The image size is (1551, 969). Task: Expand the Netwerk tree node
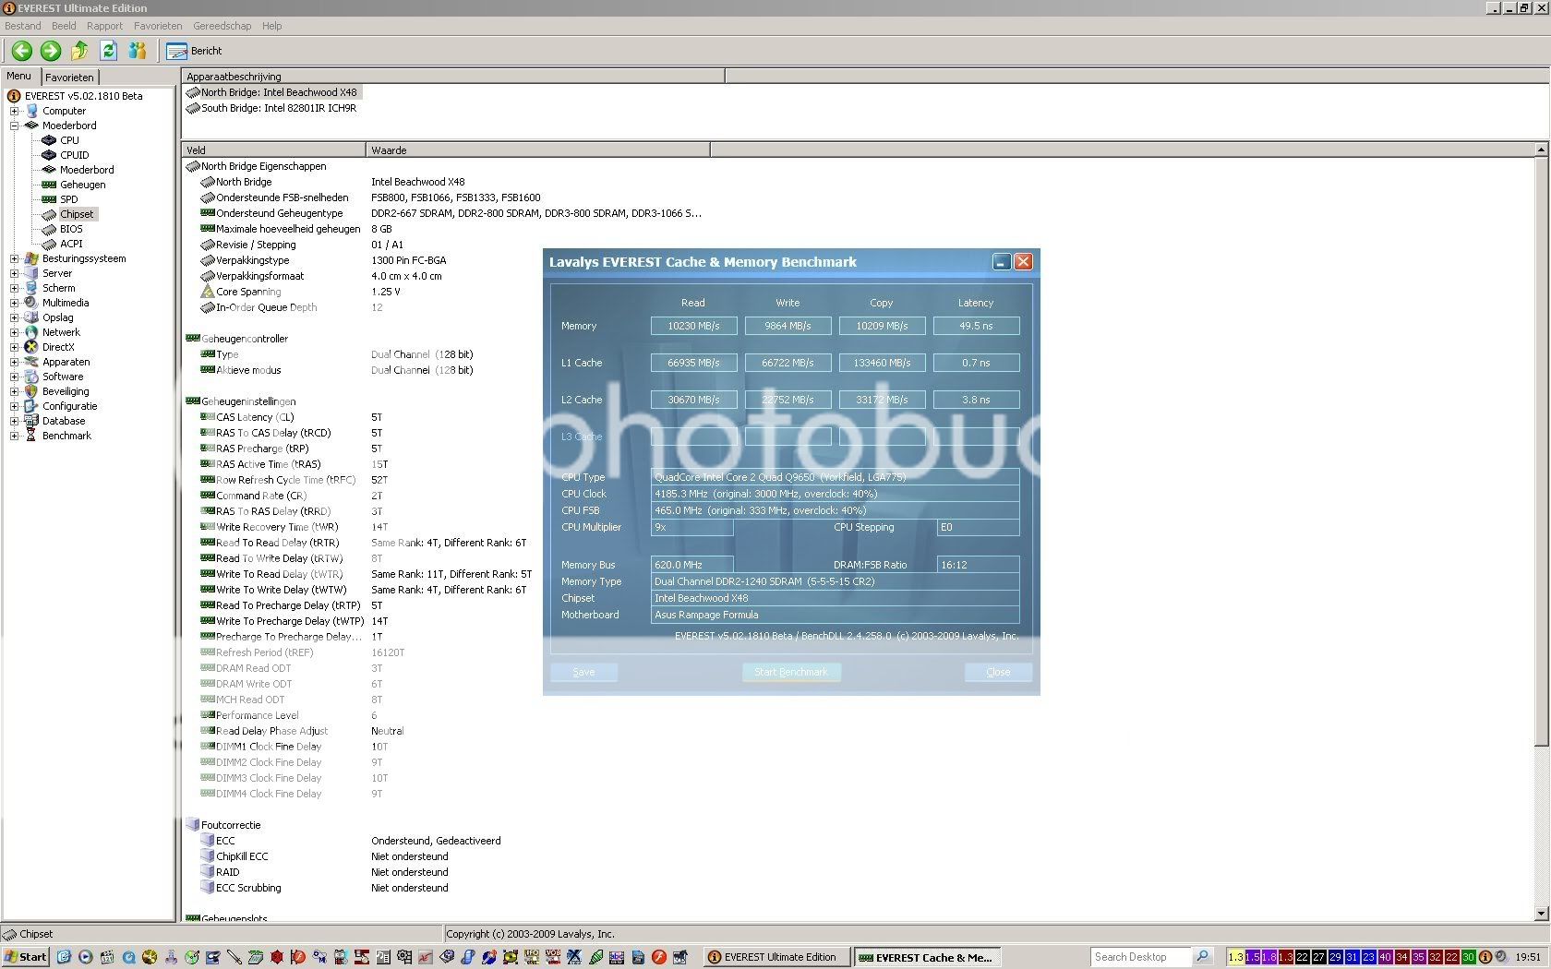pyautogui.click(x=15, y=332)
